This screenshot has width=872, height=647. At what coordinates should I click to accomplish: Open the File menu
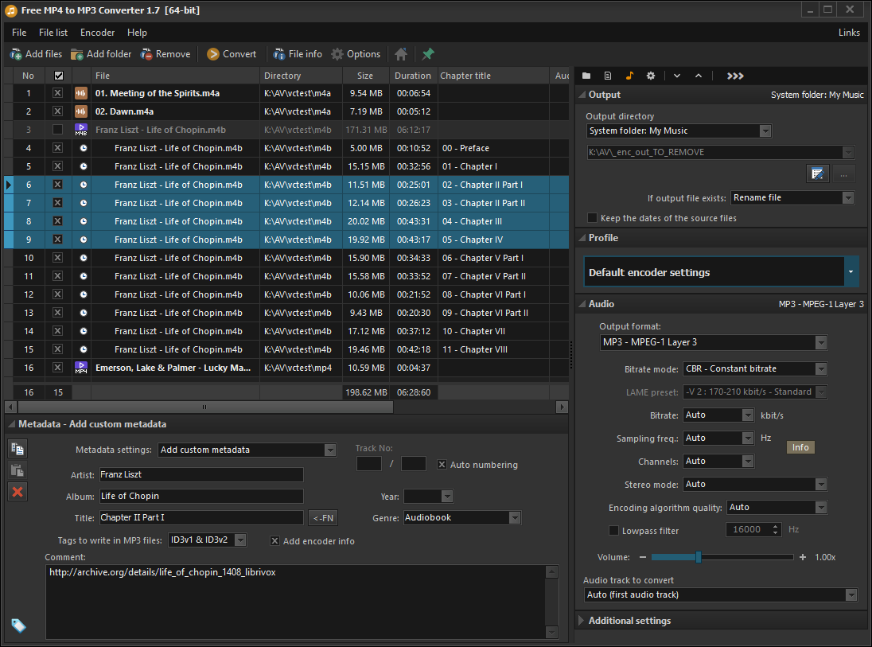click(19, 33)
